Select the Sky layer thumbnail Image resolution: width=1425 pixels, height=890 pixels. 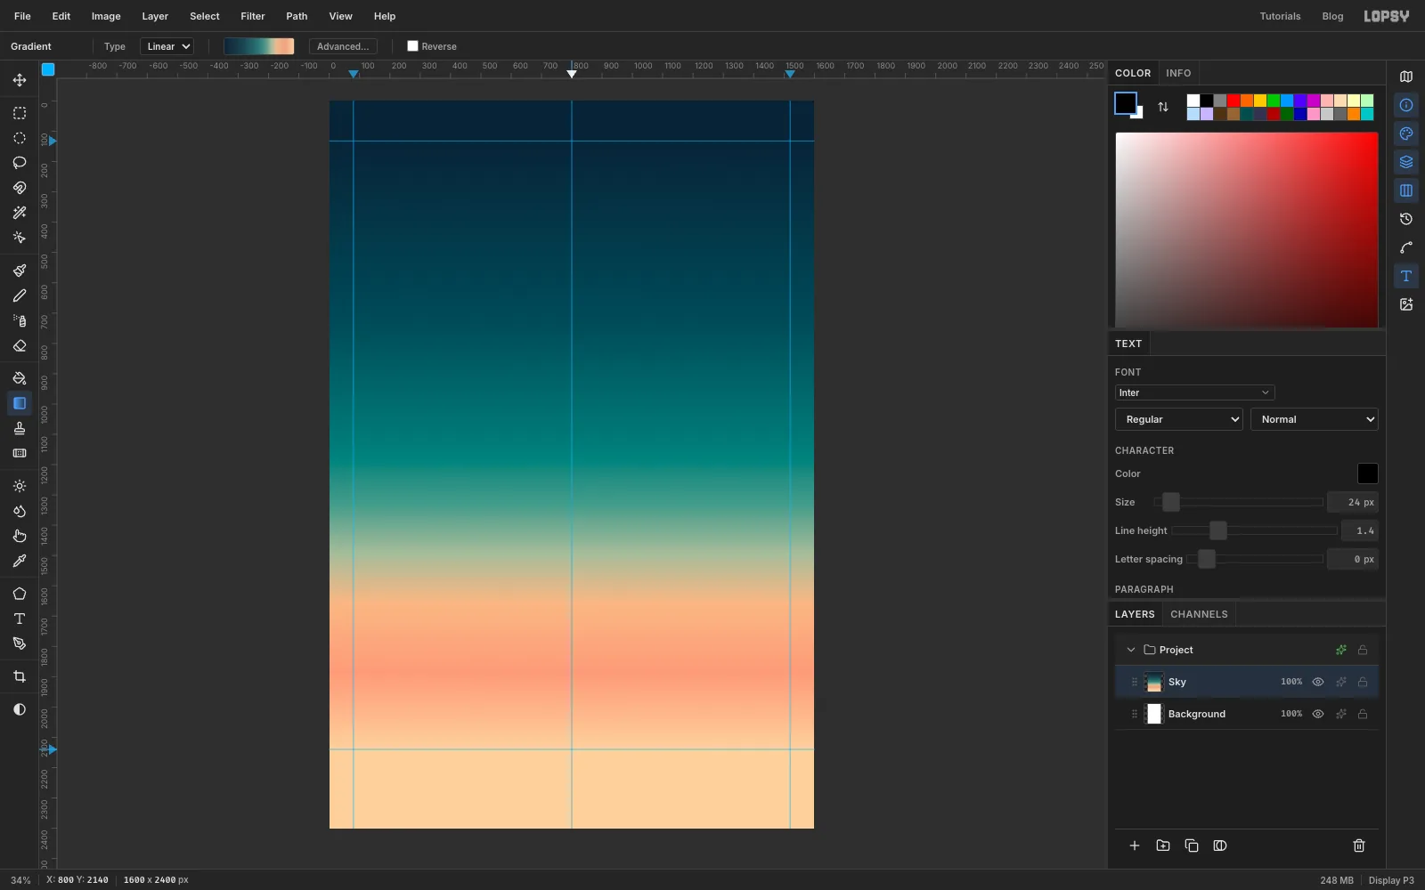[x=1154, y=682]
